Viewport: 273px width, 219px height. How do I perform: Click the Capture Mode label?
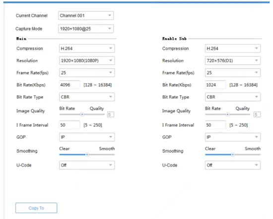29,29
